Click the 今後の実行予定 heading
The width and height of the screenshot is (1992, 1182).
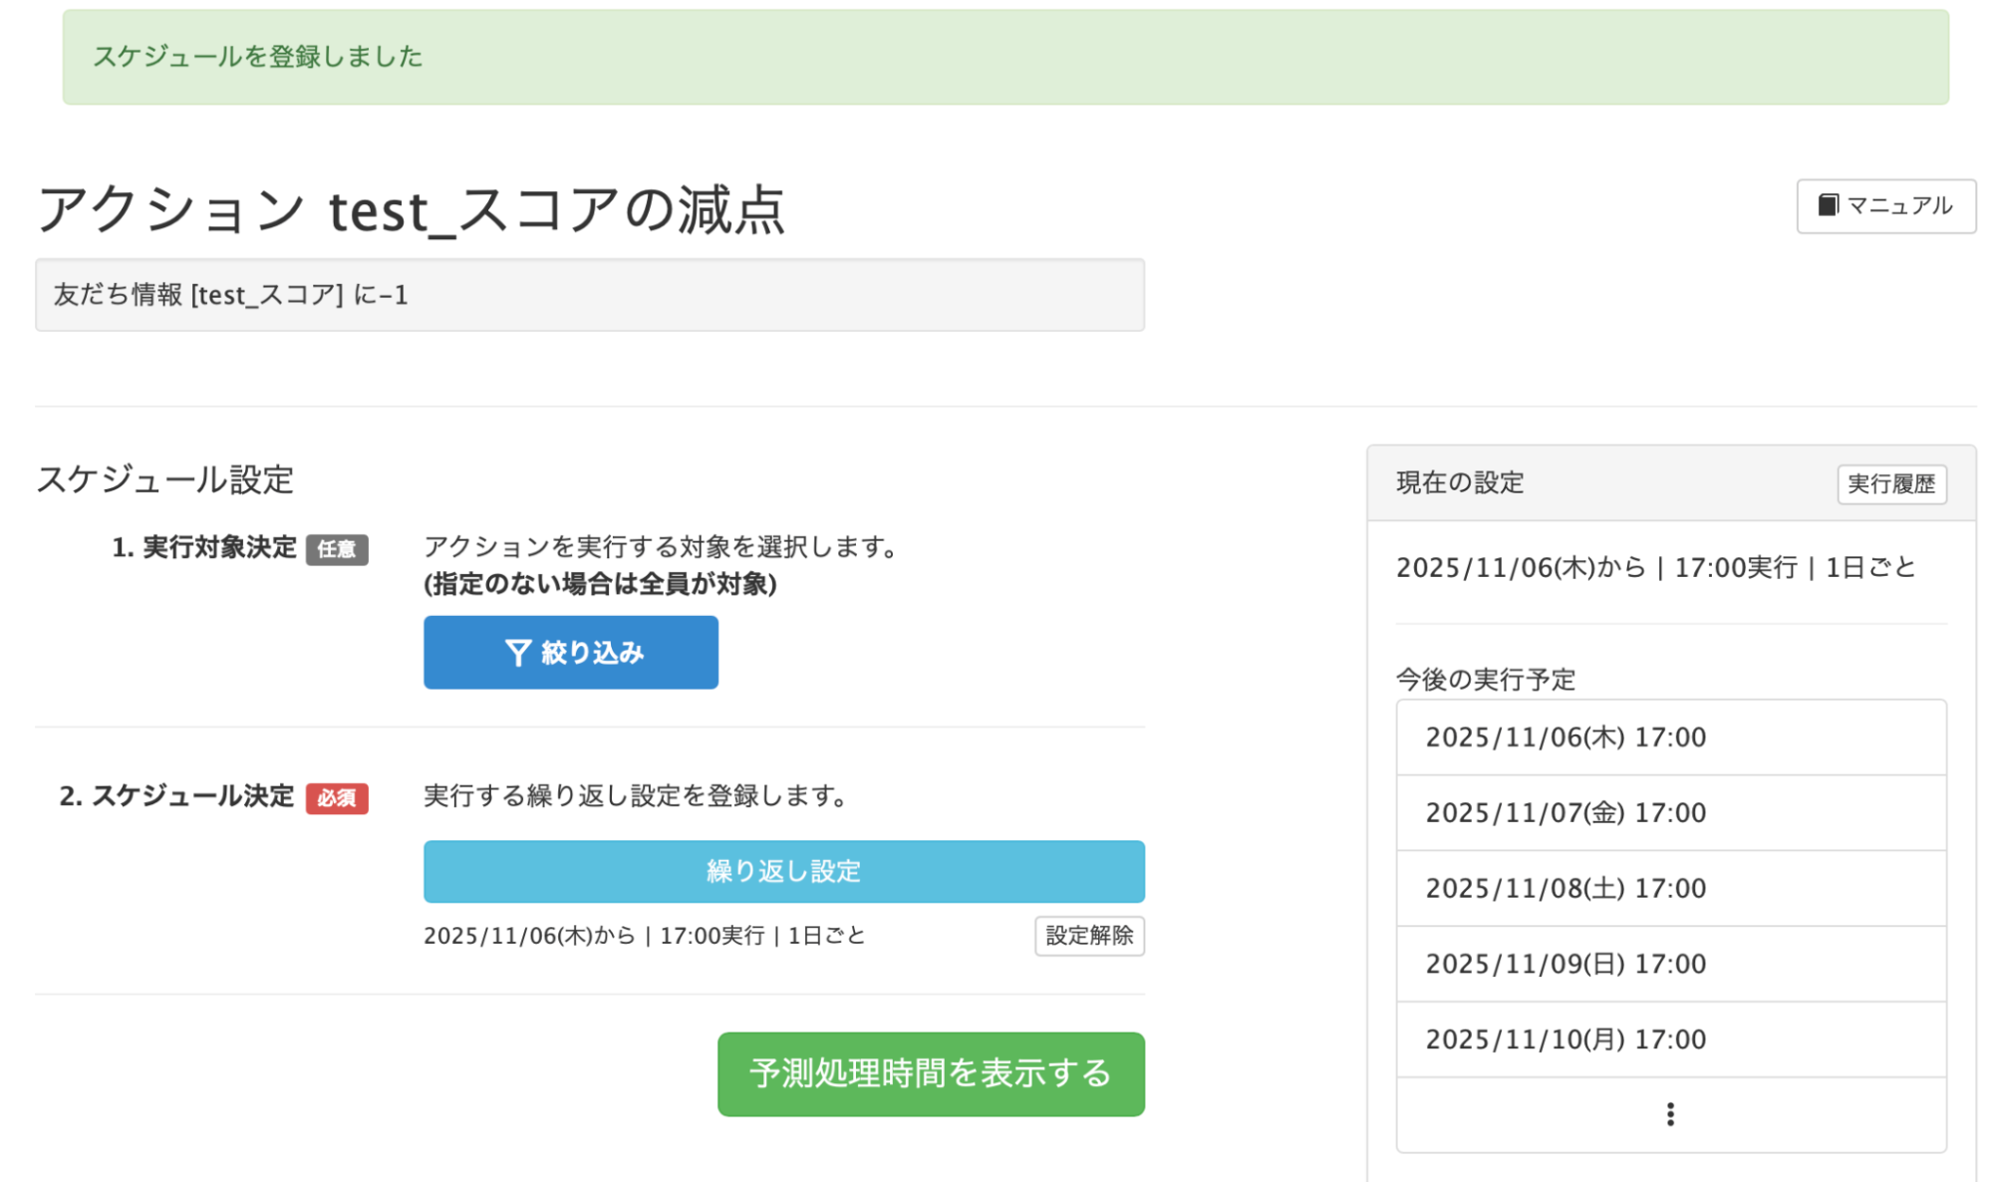(1485, 680)
